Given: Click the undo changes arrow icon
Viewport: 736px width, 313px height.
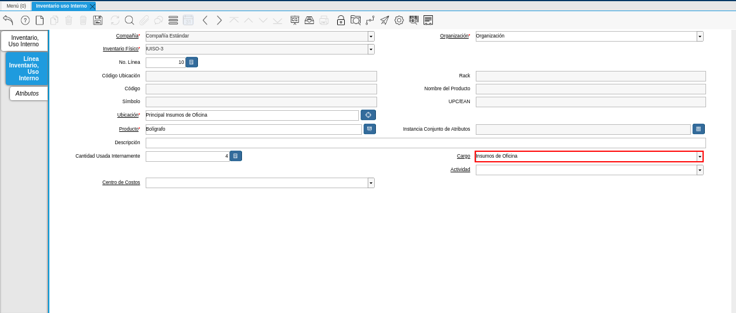Looking at the screenshot, I should pos(8,20).
